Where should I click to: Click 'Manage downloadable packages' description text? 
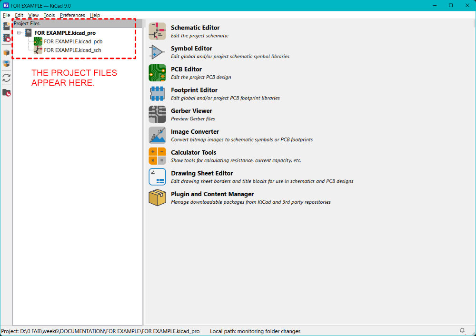250,202
